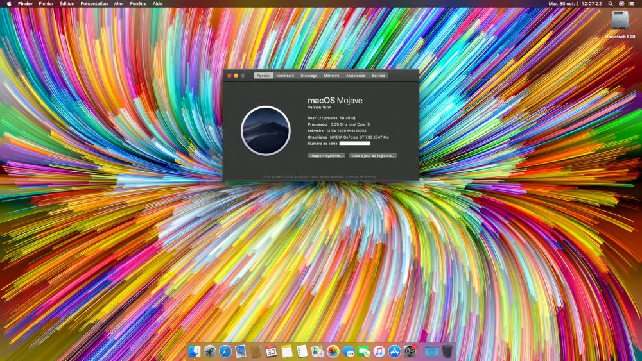Launch Messages from the dock
642x361 pixels.
click(348, 351)
